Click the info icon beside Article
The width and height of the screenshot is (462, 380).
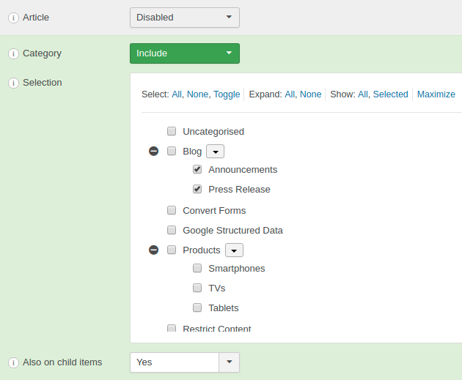pos(13,18)
